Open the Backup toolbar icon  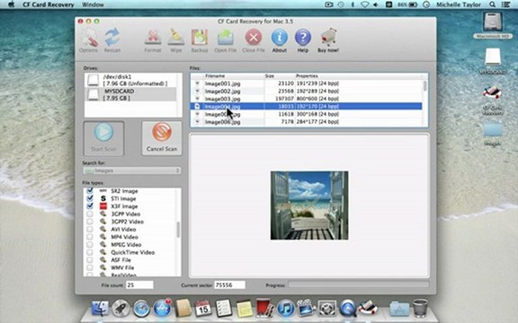(x=200, y=40)
